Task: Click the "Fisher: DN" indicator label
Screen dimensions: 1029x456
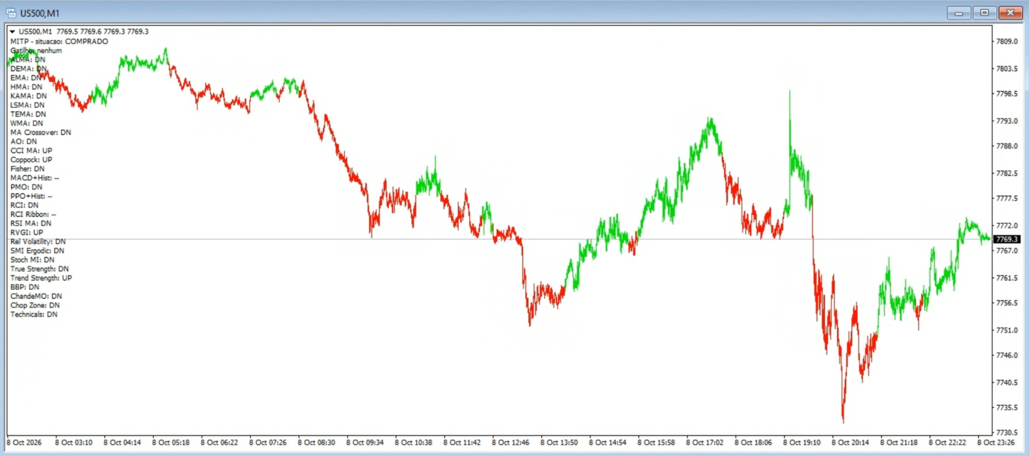Action: pyautogui.click(x=27, y=169)
